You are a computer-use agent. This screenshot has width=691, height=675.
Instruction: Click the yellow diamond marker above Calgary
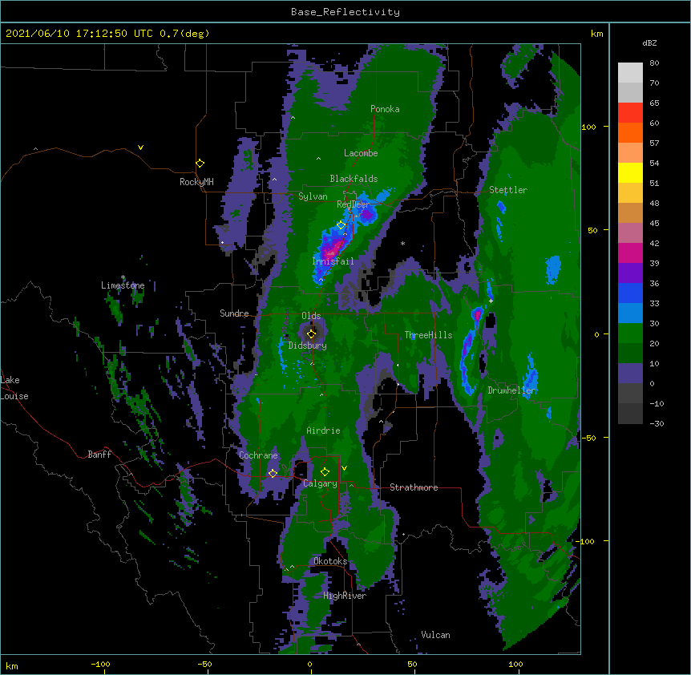[x=325, y=472]
